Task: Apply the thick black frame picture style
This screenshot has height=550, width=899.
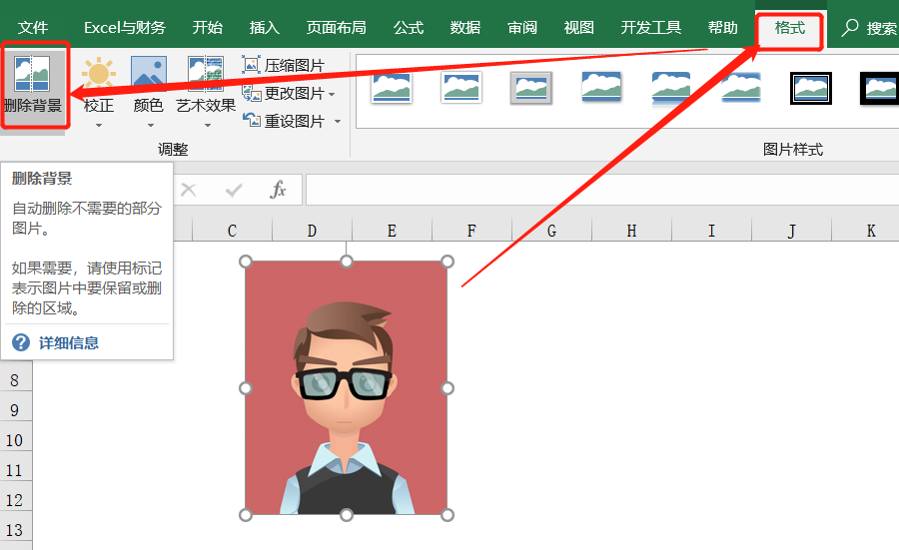Action: (879, 88)
